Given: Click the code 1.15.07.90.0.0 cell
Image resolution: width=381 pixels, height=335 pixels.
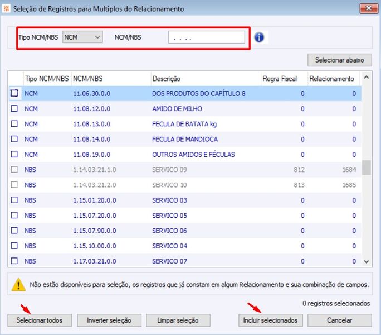Looking at the screenshot, I should pos(95,231).
